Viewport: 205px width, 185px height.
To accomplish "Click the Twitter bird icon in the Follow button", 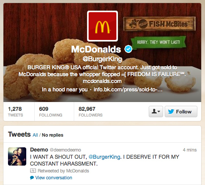I will [x=171, y=112].
